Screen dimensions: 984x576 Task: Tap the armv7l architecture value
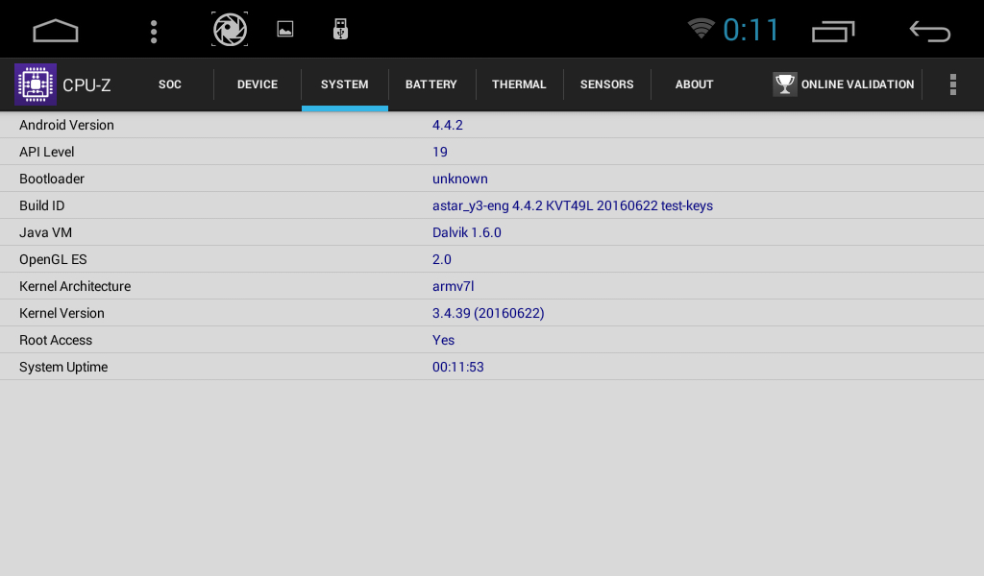(454, 286)
